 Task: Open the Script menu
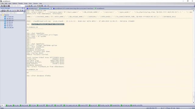click(x=26, y=3)
